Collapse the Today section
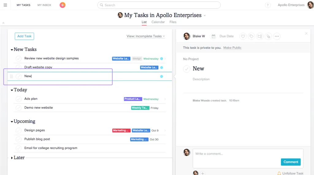Screen dimensions: 314x175 tap(12, 90)
